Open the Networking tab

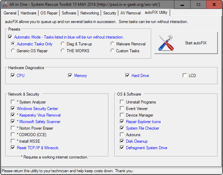coord(90,13)
